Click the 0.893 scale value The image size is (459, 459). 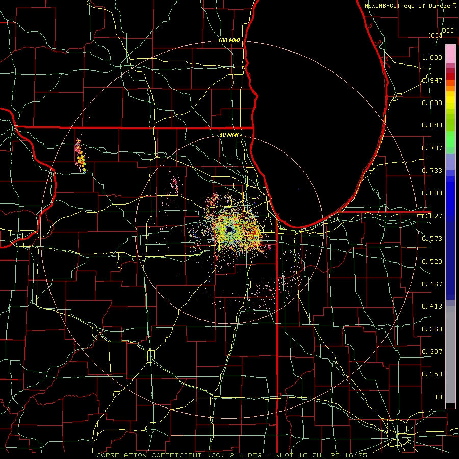(432, 103)
